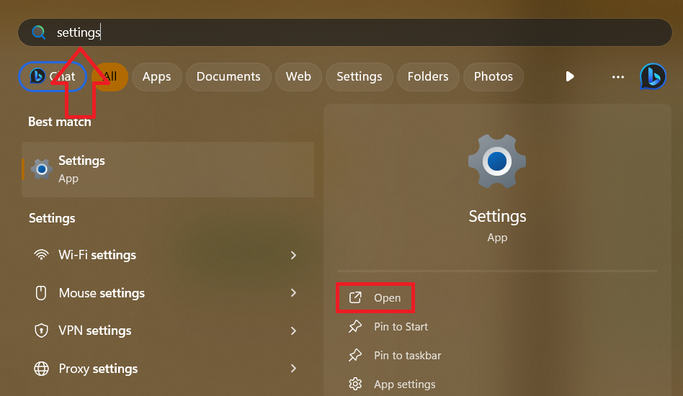
Task: Click the shield icon beside VPN settings
Action: (x=42, y=330)
